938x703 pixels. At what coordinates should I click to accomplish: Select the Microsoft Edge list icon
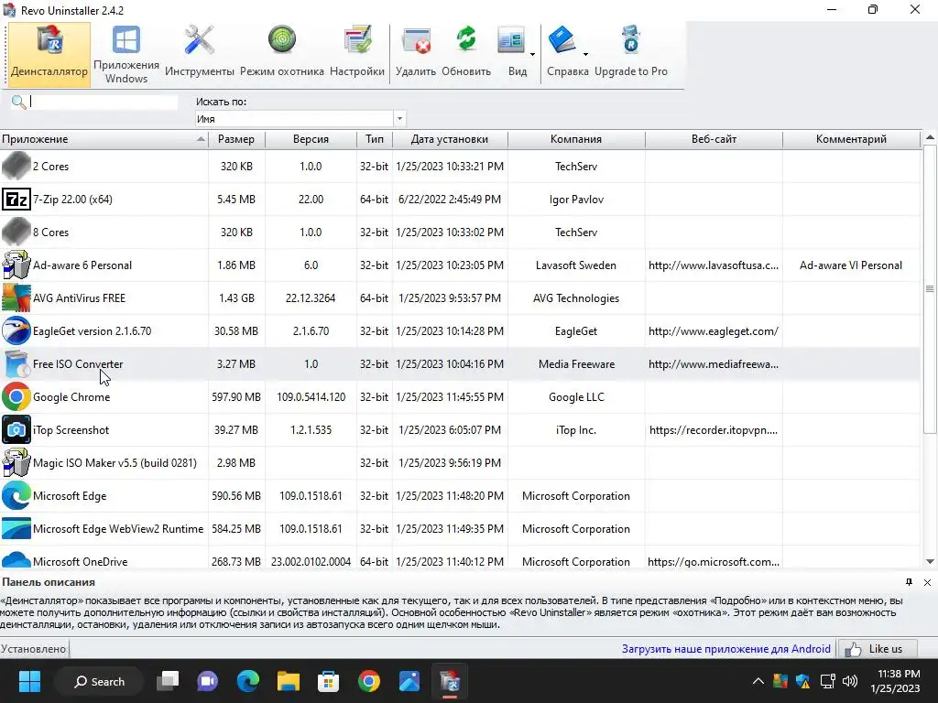(16, 495)
